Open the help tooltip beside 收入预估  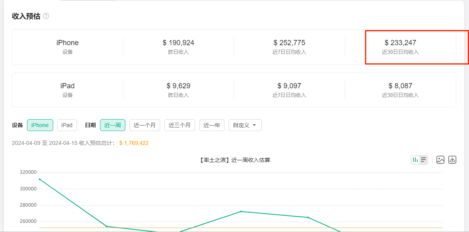click(46, 16)
